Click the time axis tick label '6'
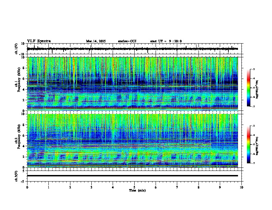The height and width of the screenshot is (210, 272). point(156,187)
